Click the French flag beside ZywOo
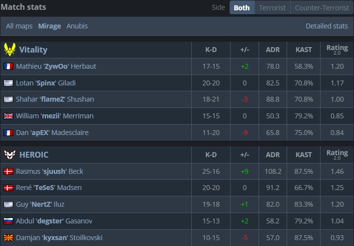Viewport: 354px width, 246px height. click(8, 66)
